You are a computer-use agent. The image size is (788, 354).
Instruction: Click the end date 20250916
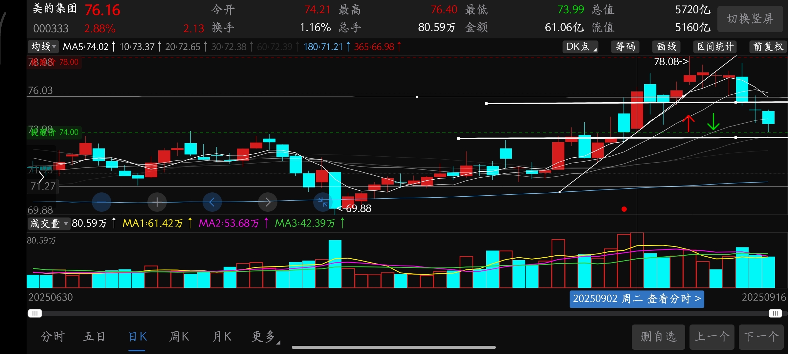(764, 297)
